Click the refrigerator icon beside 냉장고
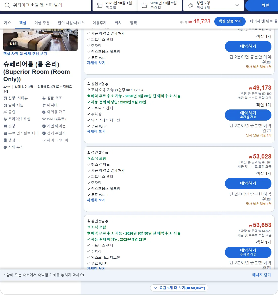 click(5, 140)
